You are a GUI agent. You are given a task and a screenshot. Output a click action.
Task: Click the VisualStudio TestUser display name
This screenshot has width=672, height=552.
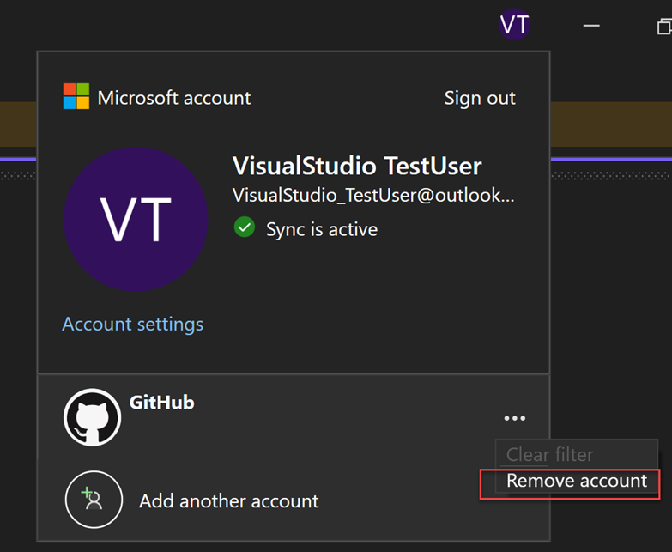pos(357,166)
